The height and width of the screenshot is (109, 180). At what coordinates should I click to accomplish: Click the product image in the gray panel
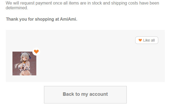[x=24, y=63]
